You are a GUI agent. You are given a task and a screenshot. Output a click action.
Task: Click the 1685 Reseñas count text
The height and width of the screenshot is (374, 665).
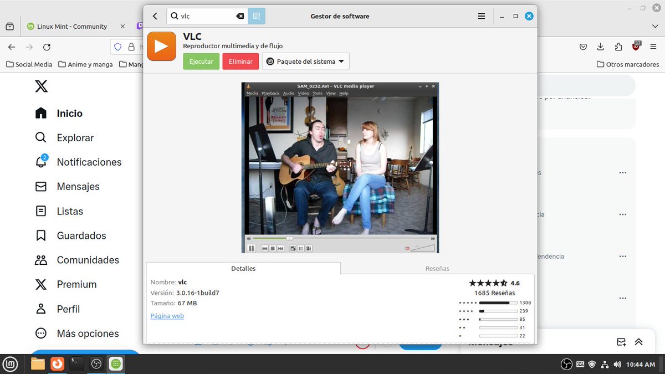pos(494,293)
